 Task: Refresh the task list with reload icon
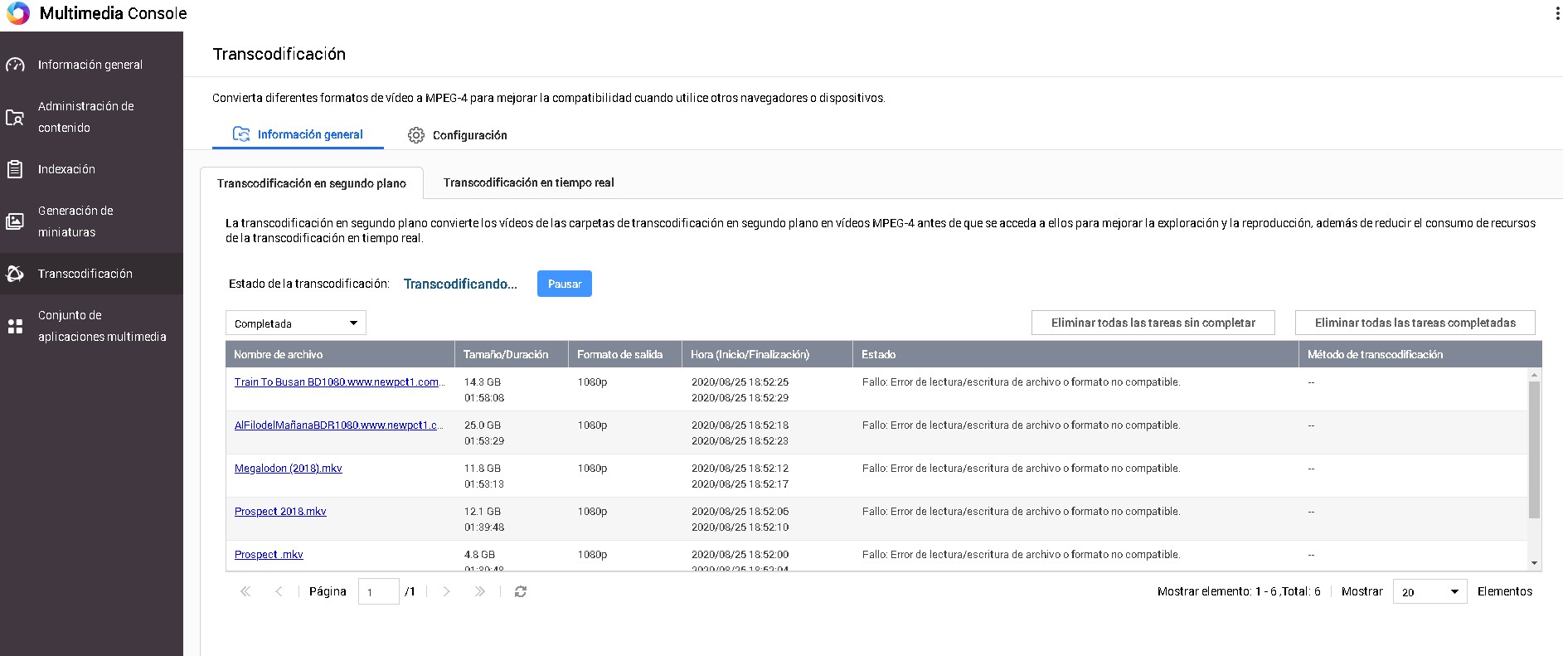[521, 591]
